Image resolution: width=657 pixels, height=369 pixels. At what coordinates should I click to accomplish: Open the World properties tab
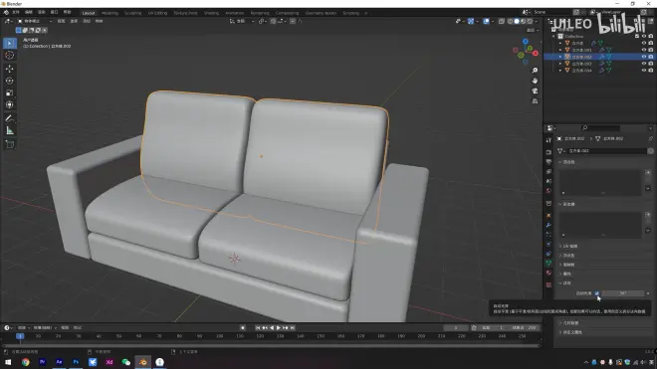pos(548,191)
